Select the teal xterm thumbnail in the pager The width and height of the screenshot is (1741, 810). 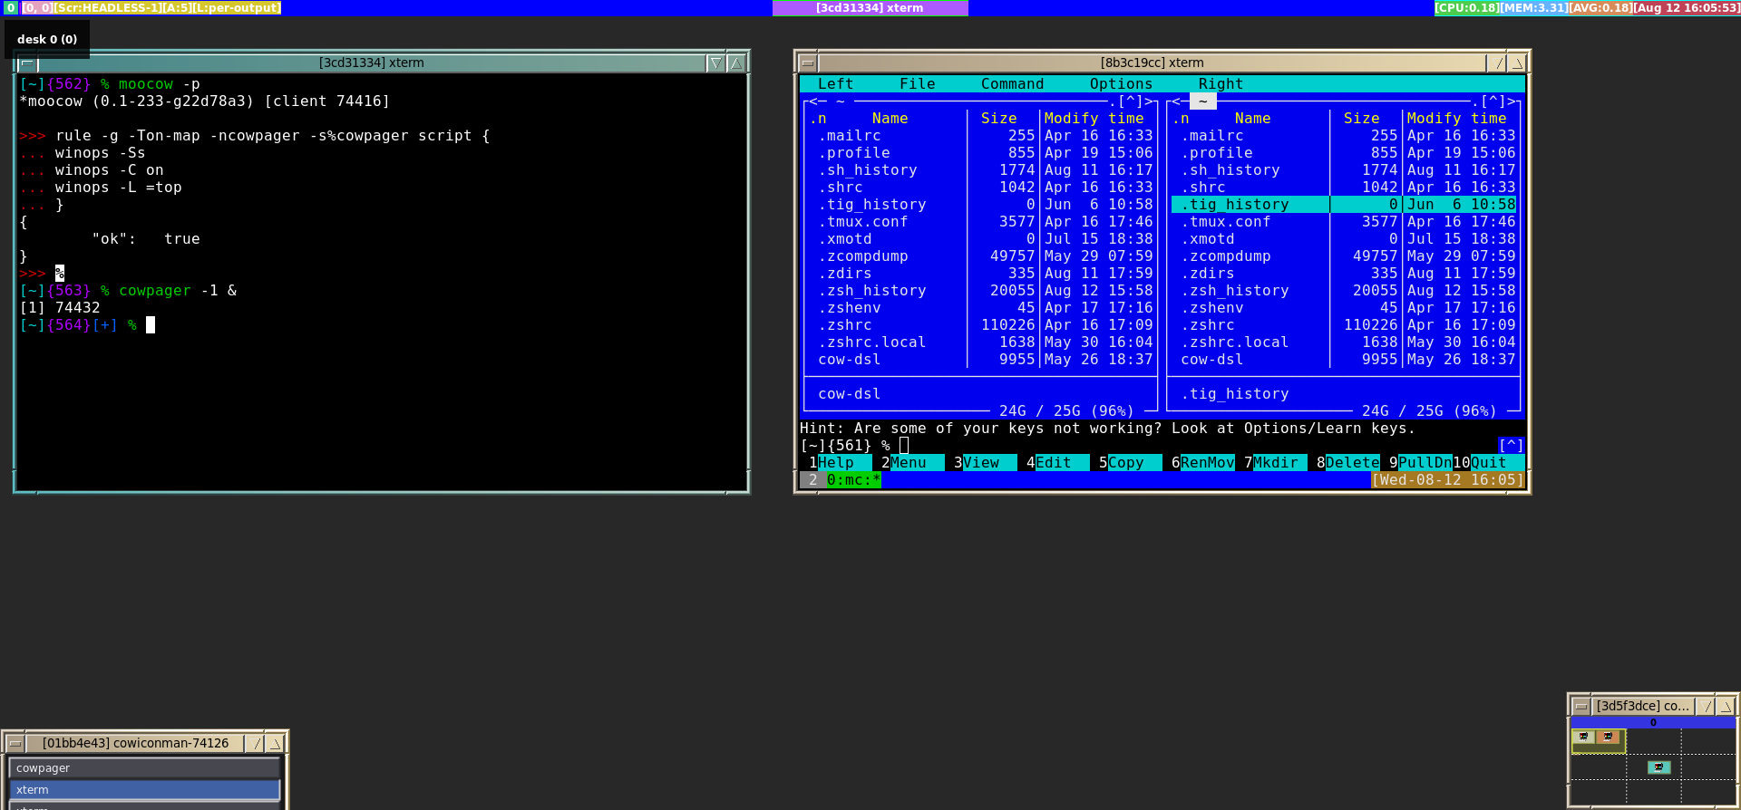1659,767
